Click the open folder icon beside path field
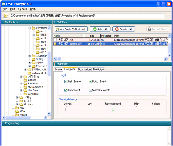The width and height of the screenshot is (173, 146). point(5,16)
